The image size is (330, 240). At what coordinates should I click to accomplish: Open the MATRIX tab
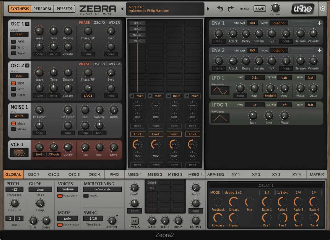316,175
